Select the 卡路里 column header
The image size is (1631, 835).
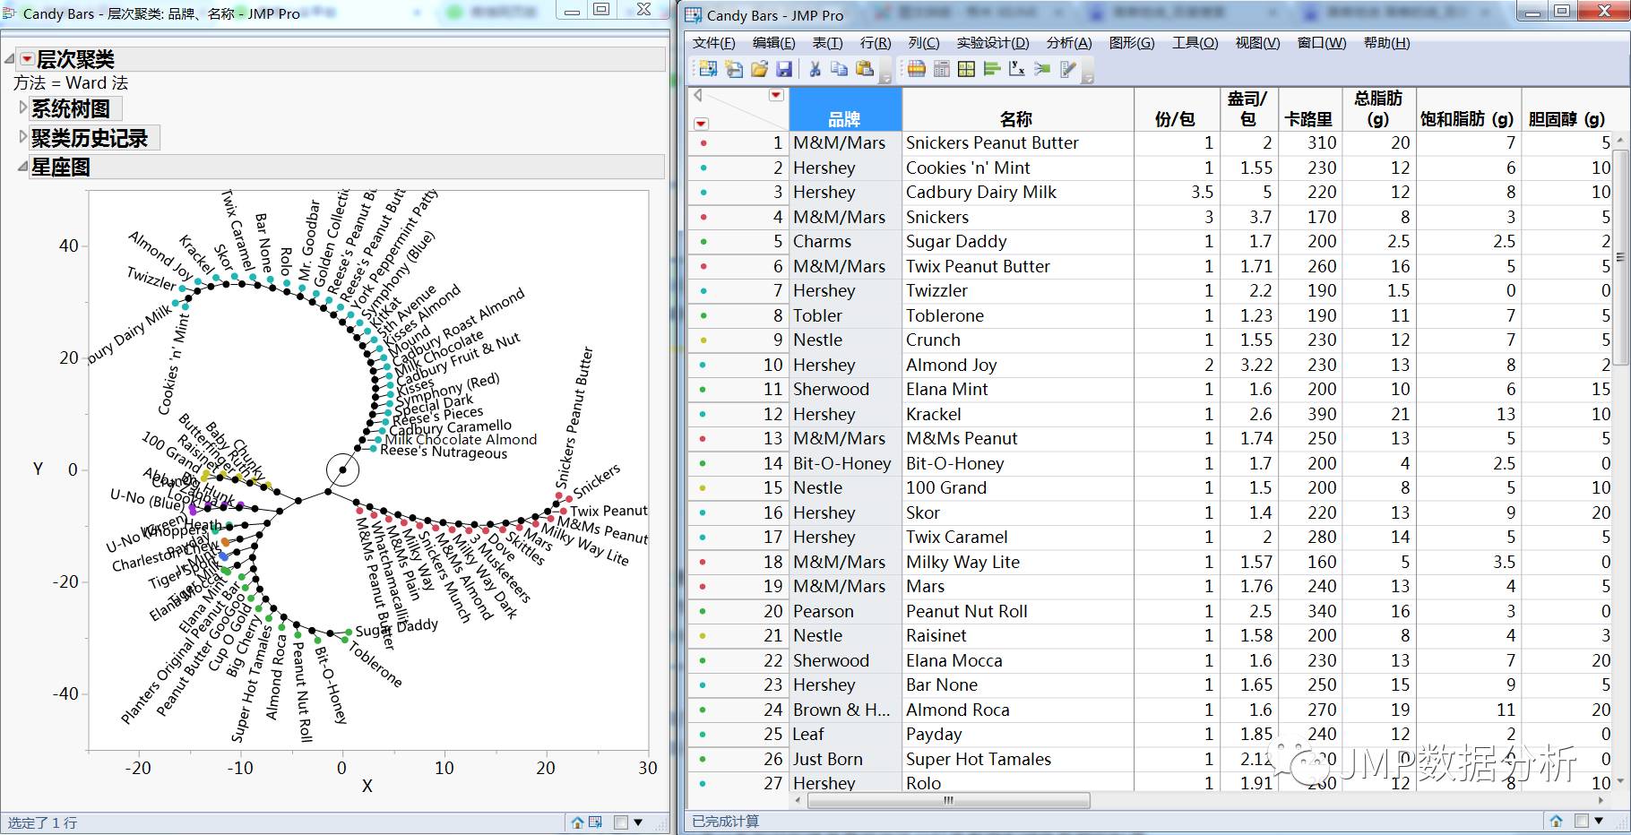click(x=1309, y=109)
